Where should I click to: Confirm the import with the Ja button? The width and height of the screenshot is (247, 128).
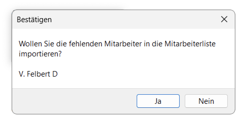coord(158,101)
